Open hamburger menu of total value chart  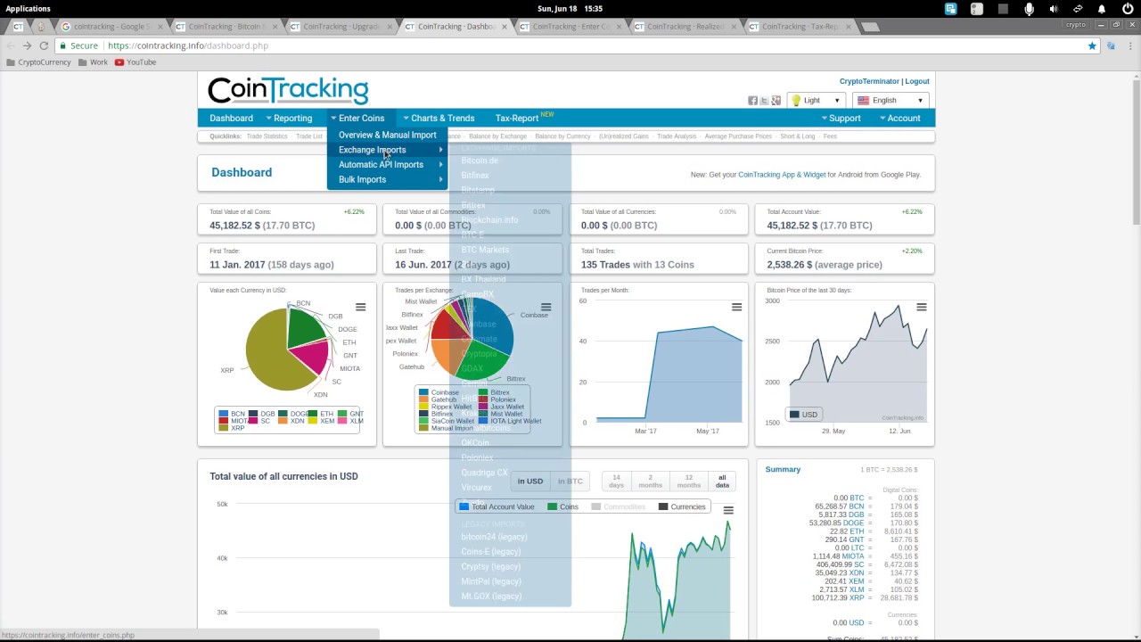(728, 510)
